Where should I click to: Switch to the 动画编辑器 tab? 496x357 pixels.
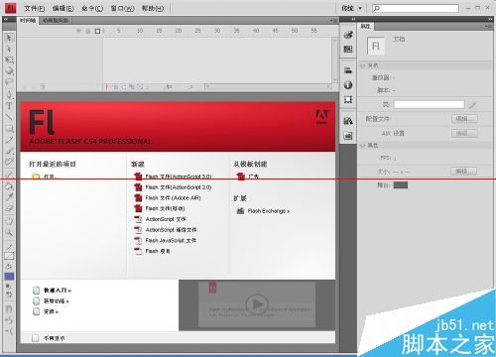tap(56, 21)
